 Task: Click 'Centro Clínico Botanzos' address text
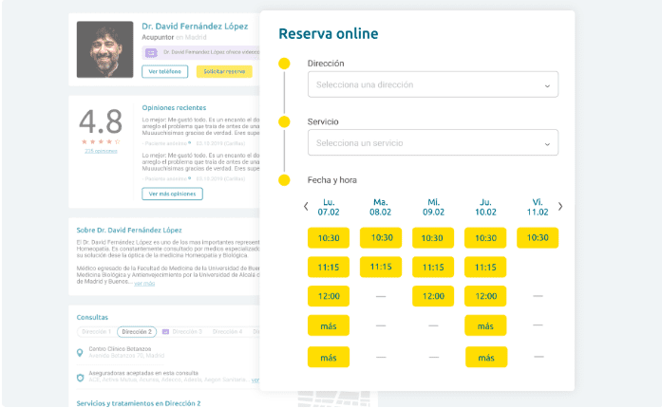point(120,349)
